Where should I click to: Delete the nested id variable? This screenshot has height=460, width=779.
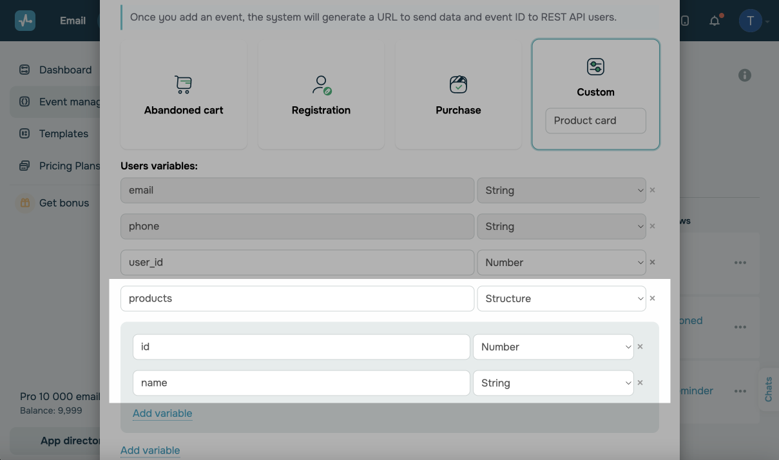coord(640,347)
